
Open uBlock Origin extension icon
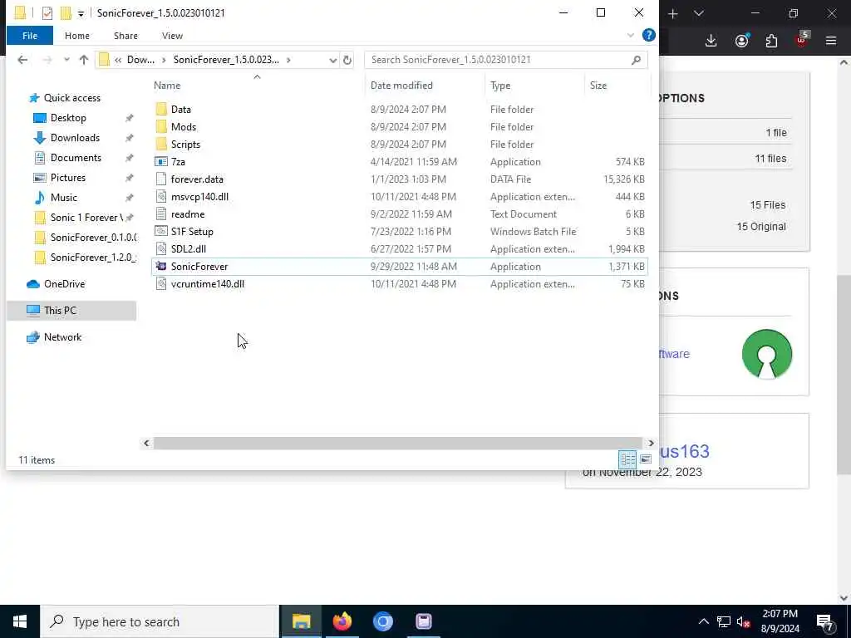(x=802, y=39)
